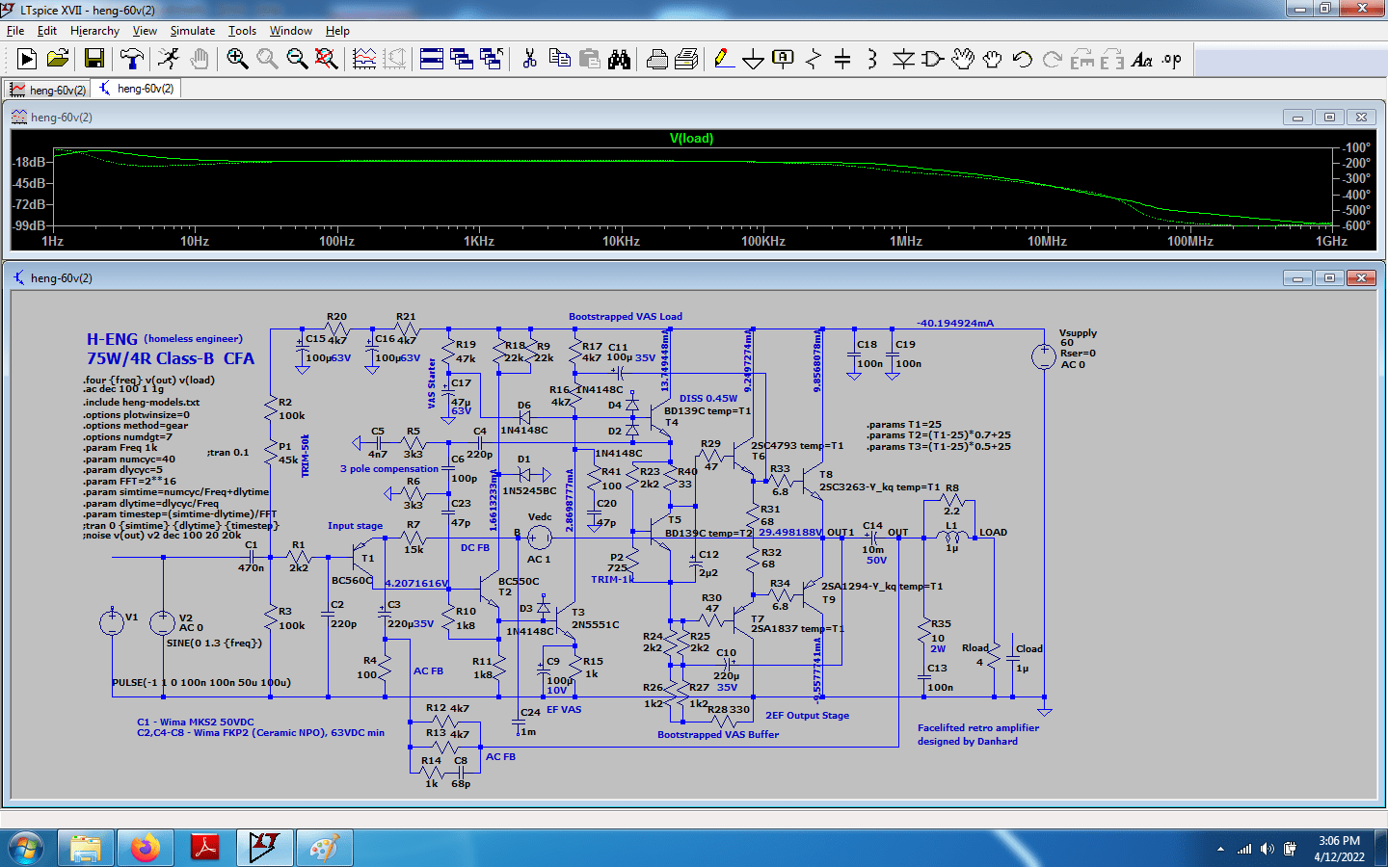Click the '.include heng-models.txt' directive
1388x867 pixels.
pyautogui.click(x=141, y=403)
